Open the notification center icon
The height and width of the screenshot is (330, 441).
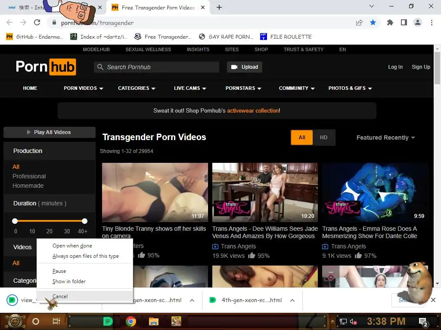[423, 322]
